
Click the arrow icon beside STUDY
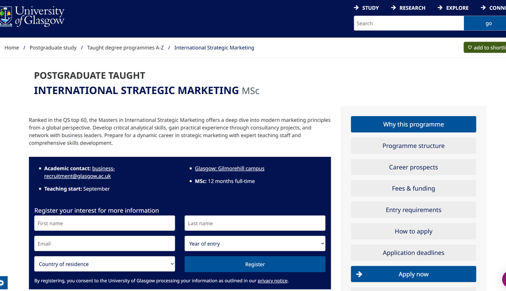tap(356, 8)
